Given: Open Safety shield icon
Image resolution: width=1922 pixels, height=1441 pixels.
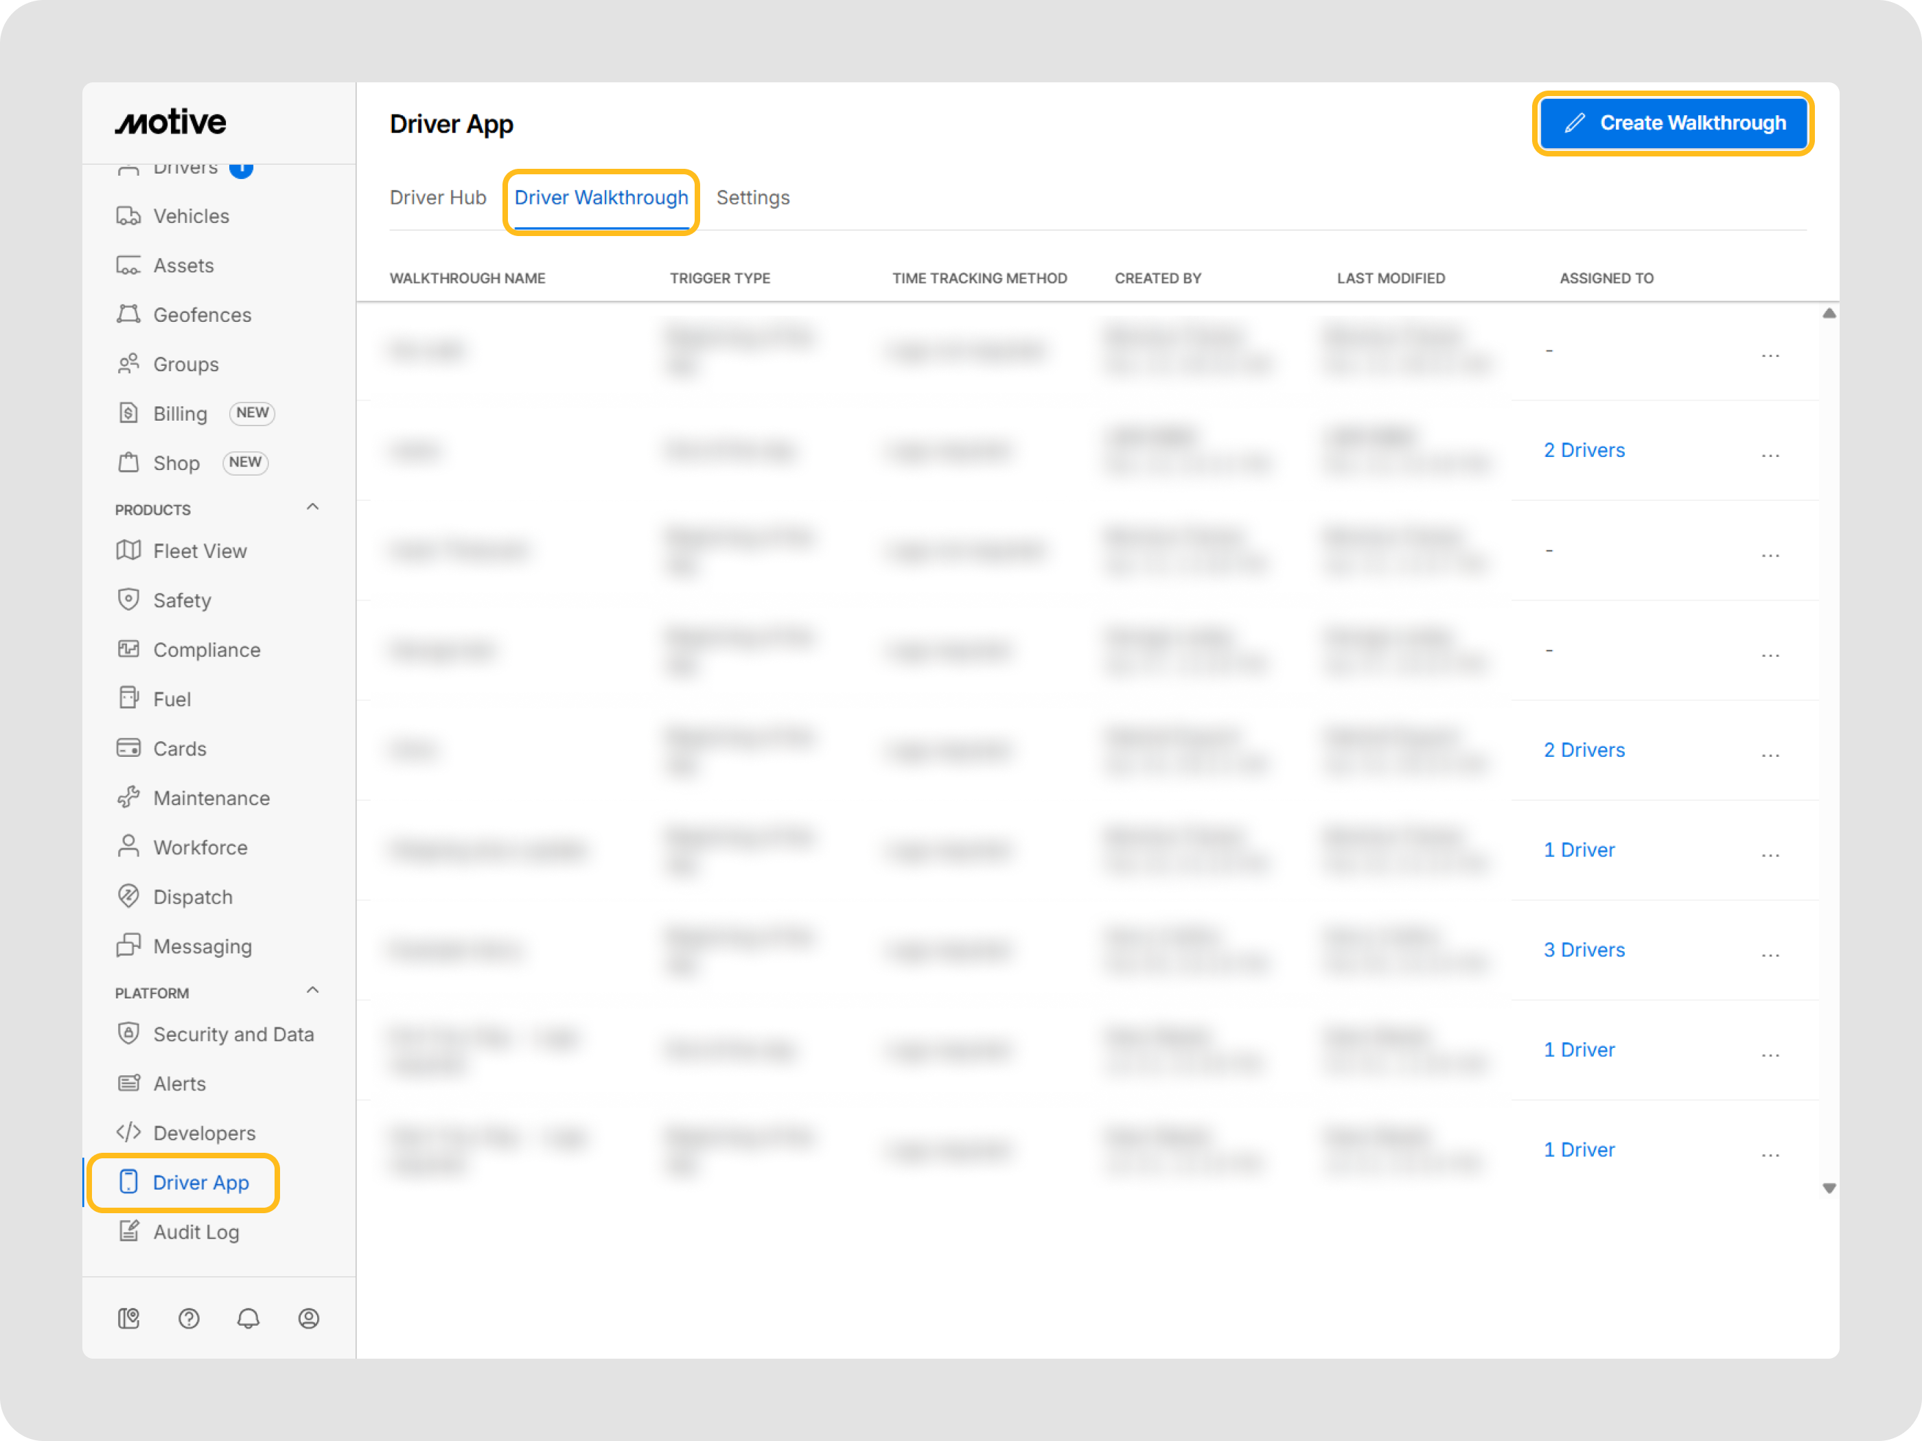Looking at the screenshot, I should (x=128, y=600).
